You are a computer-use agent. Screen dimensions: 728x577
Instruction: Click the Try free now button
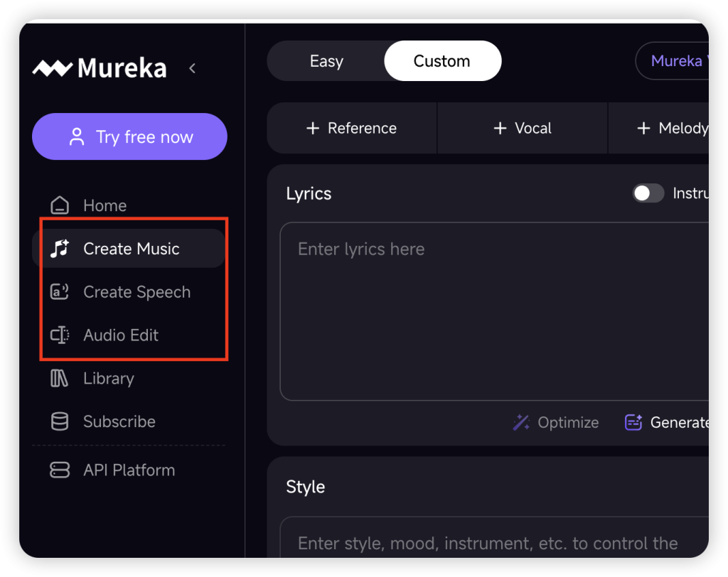(129, 137)
